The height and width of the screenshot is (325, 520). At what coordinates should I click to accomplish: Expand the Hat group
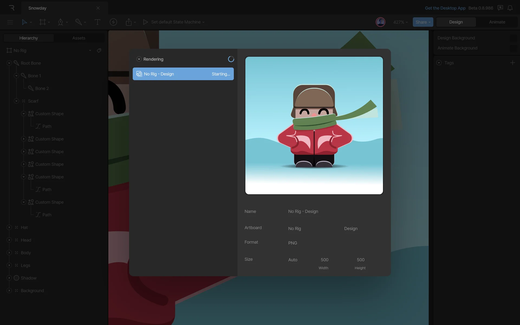click(9, 227)
